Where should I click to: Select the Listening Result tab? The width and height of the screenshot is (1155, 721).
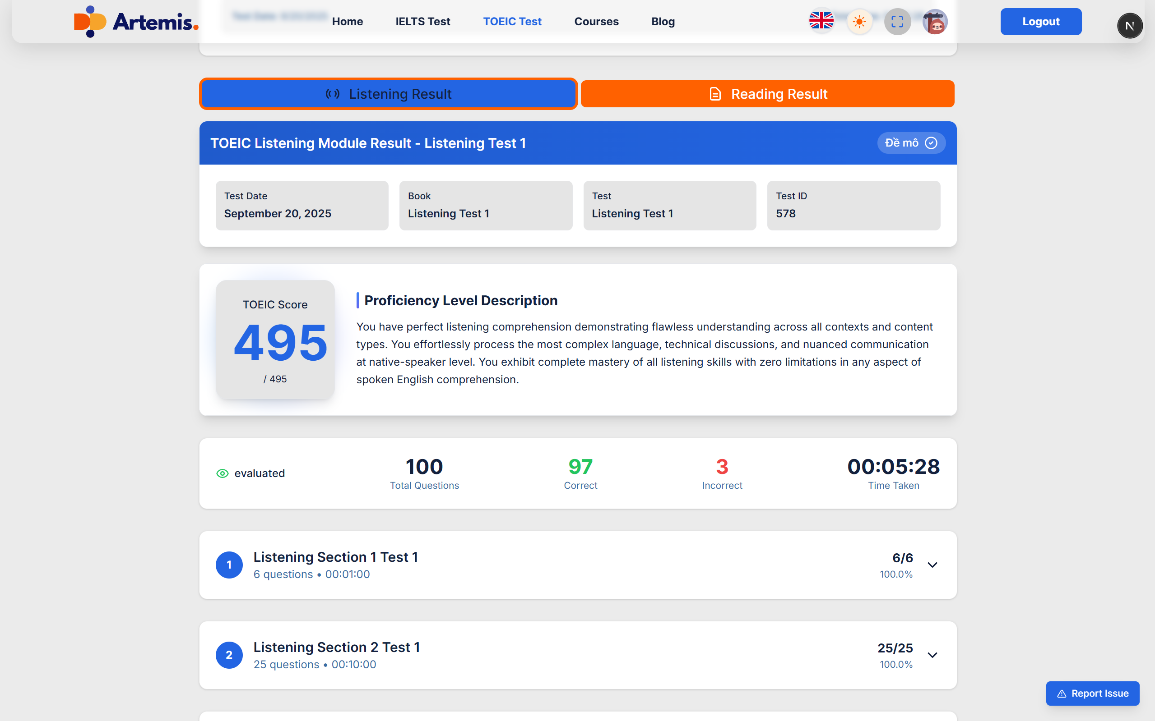388,94
